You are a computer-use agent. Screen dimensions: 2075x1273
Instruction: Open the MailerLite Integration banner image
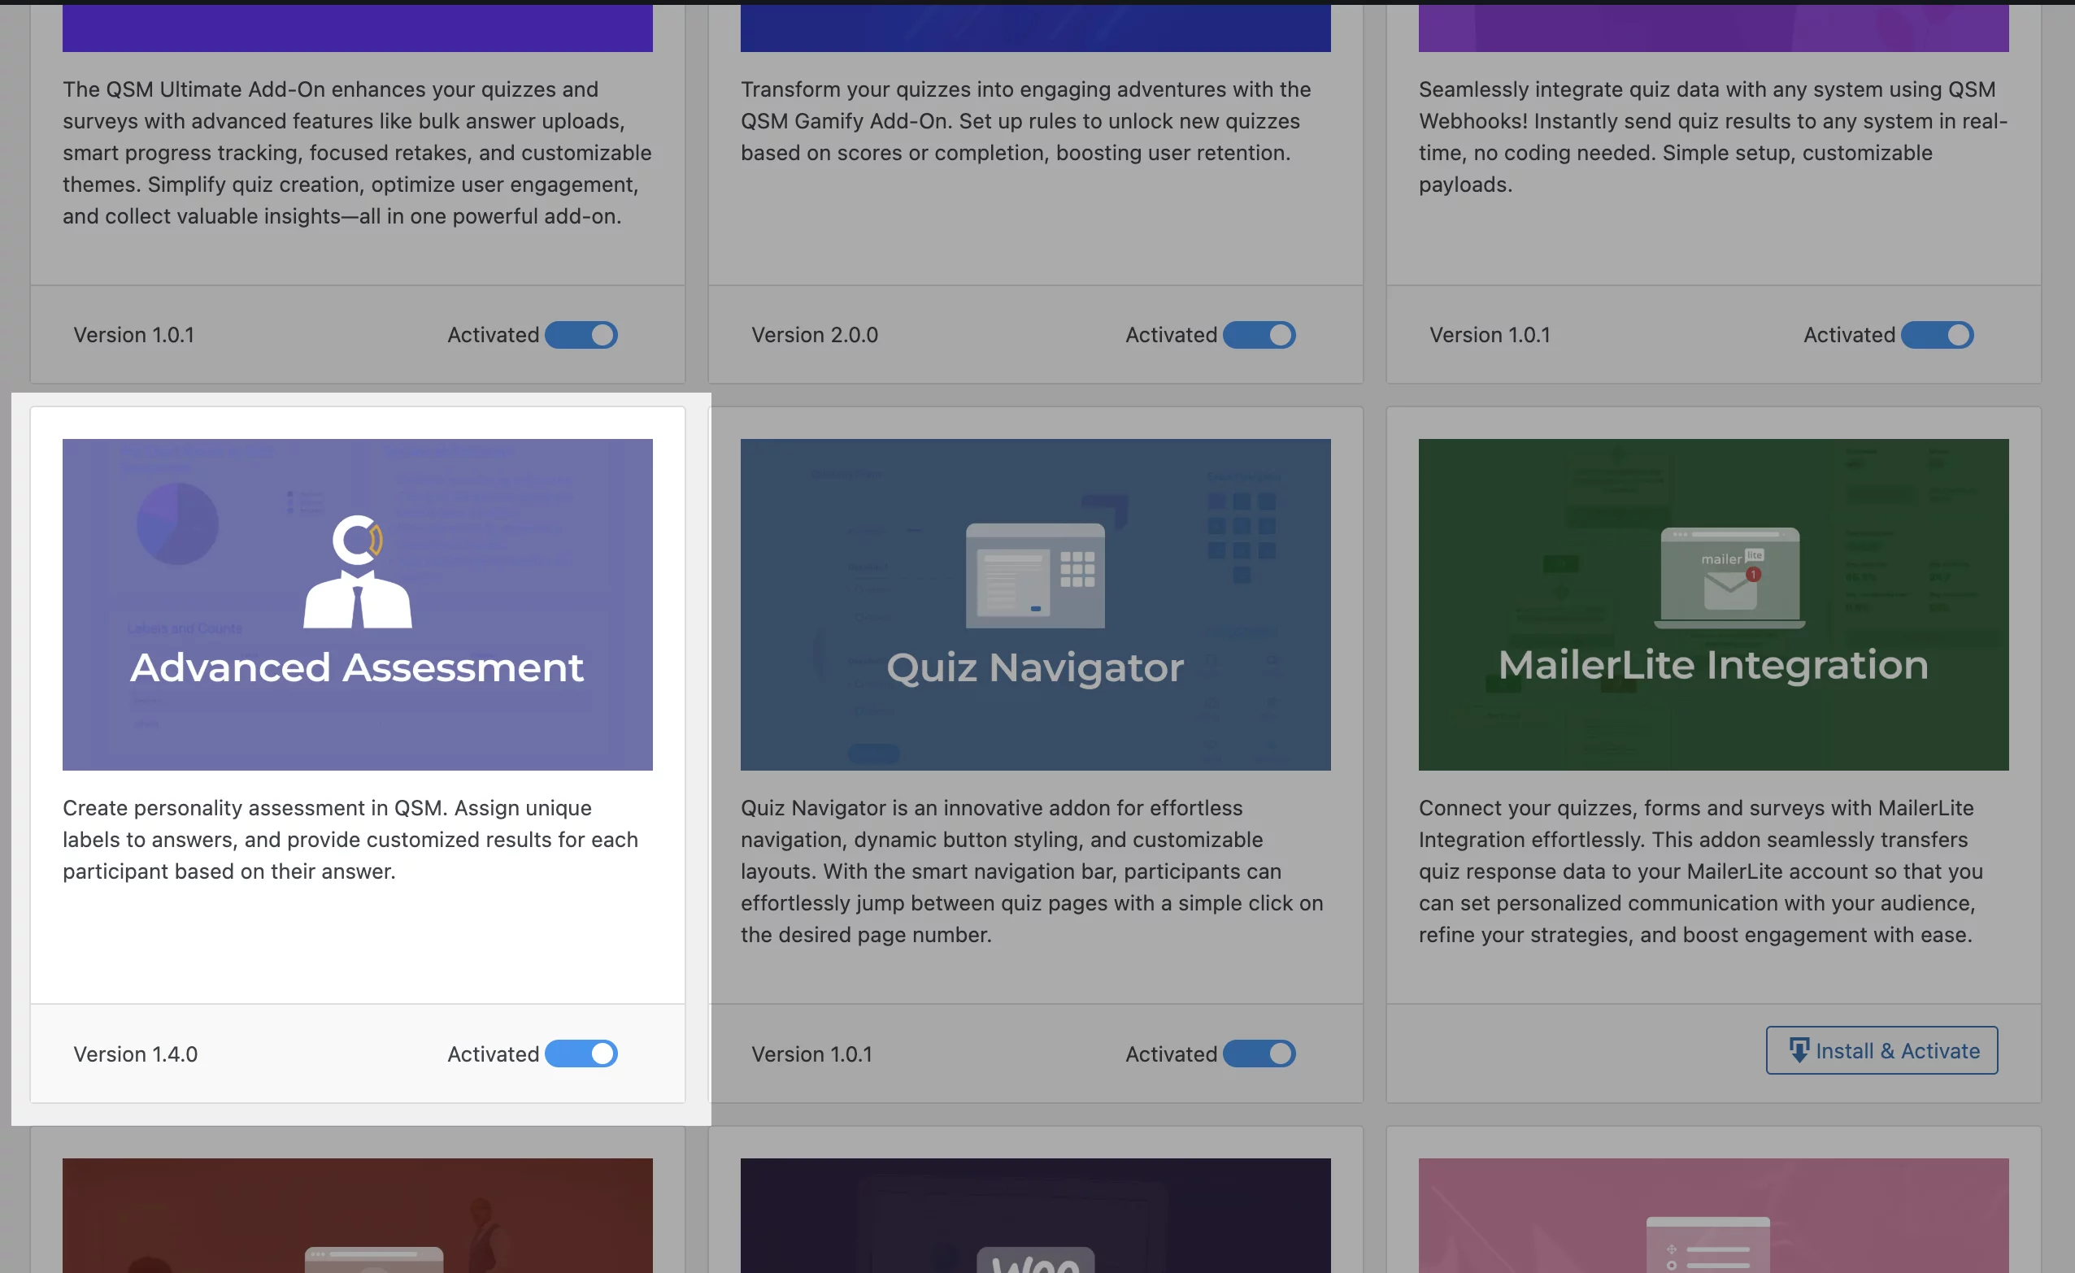[x=1713, y=604]
